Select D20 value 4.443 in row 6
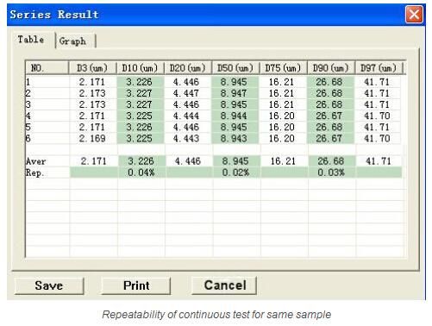 (x=186, y=138)
